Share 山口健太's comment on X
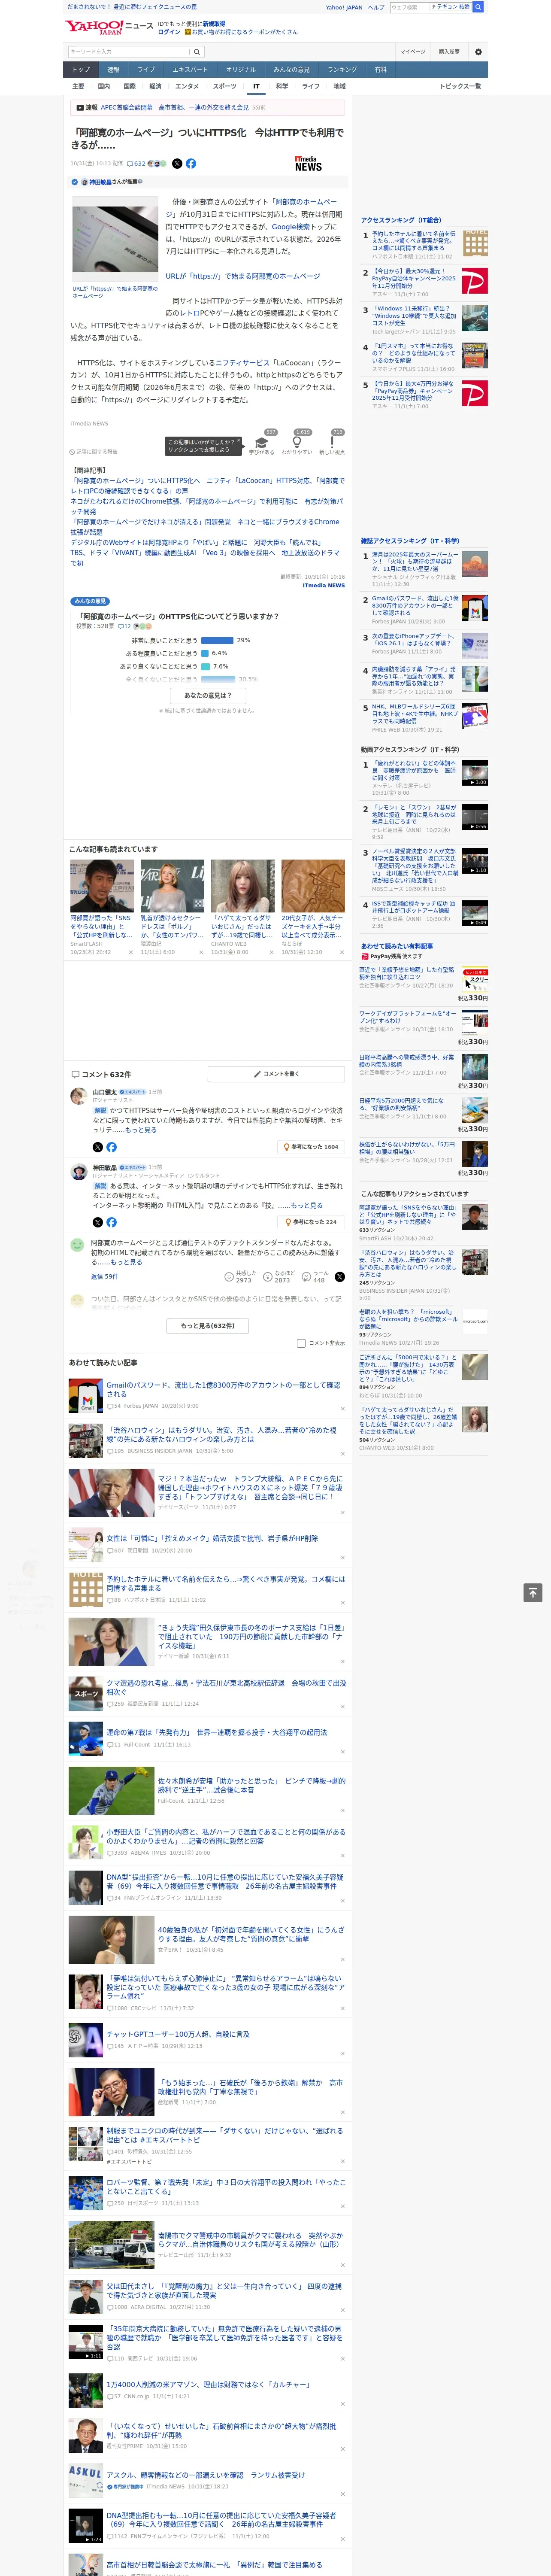551x2576 pixels. tap(98, 1147)
